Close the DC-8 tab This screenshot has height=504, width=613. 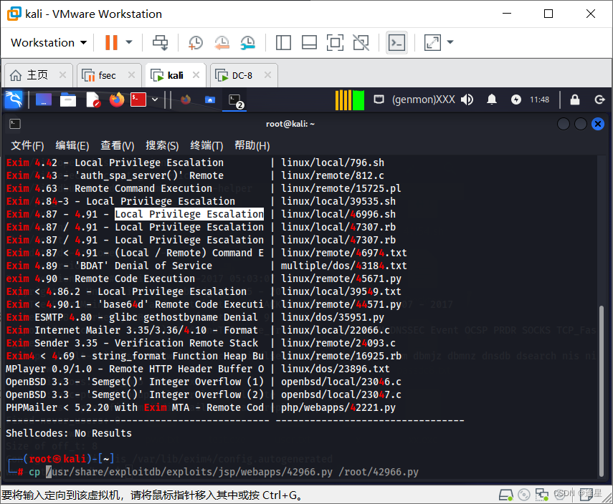click(x=268, y=74)
